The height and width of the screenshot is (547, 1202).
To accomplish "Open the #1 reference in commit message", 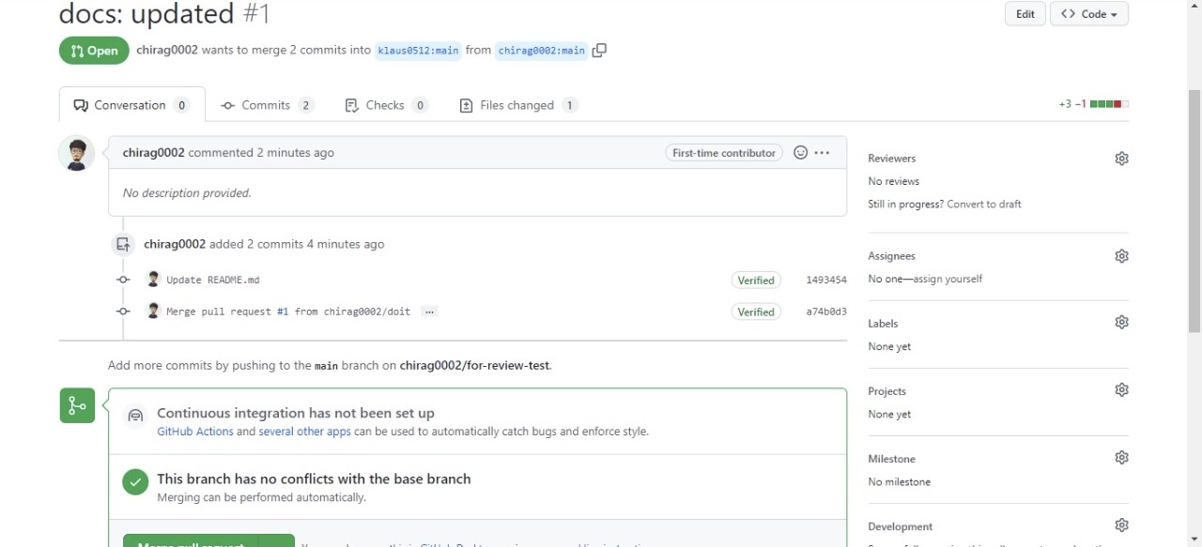I will click(x=283, y=311).
